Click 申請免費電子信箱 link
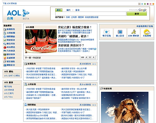The image size is (156, 123). pyautogui.click(x=145, y=26)
